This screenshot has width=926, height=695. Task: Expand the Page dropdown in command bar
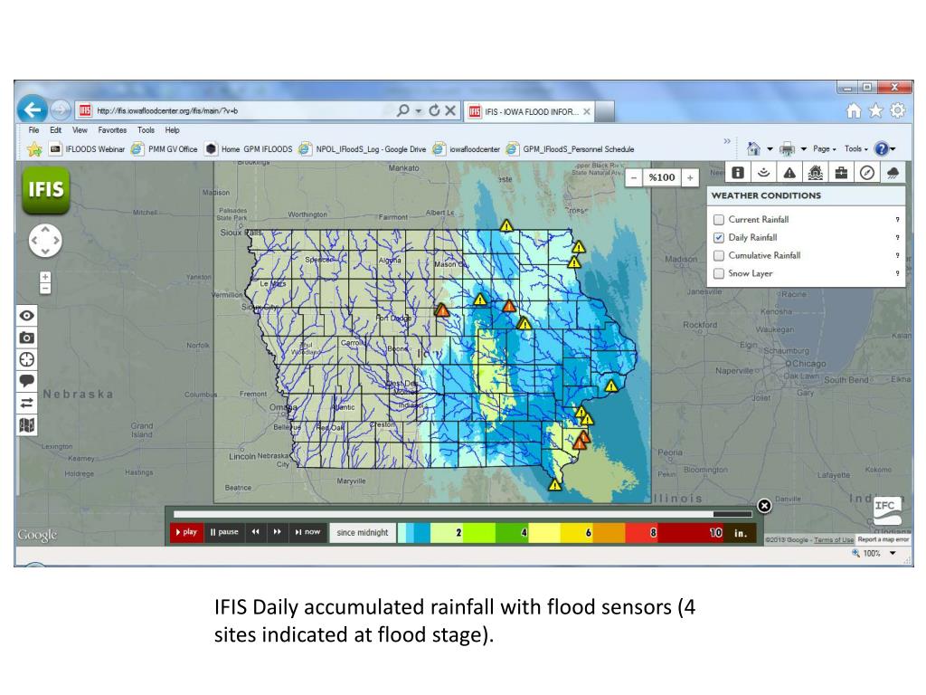click(x=825, y=149)
